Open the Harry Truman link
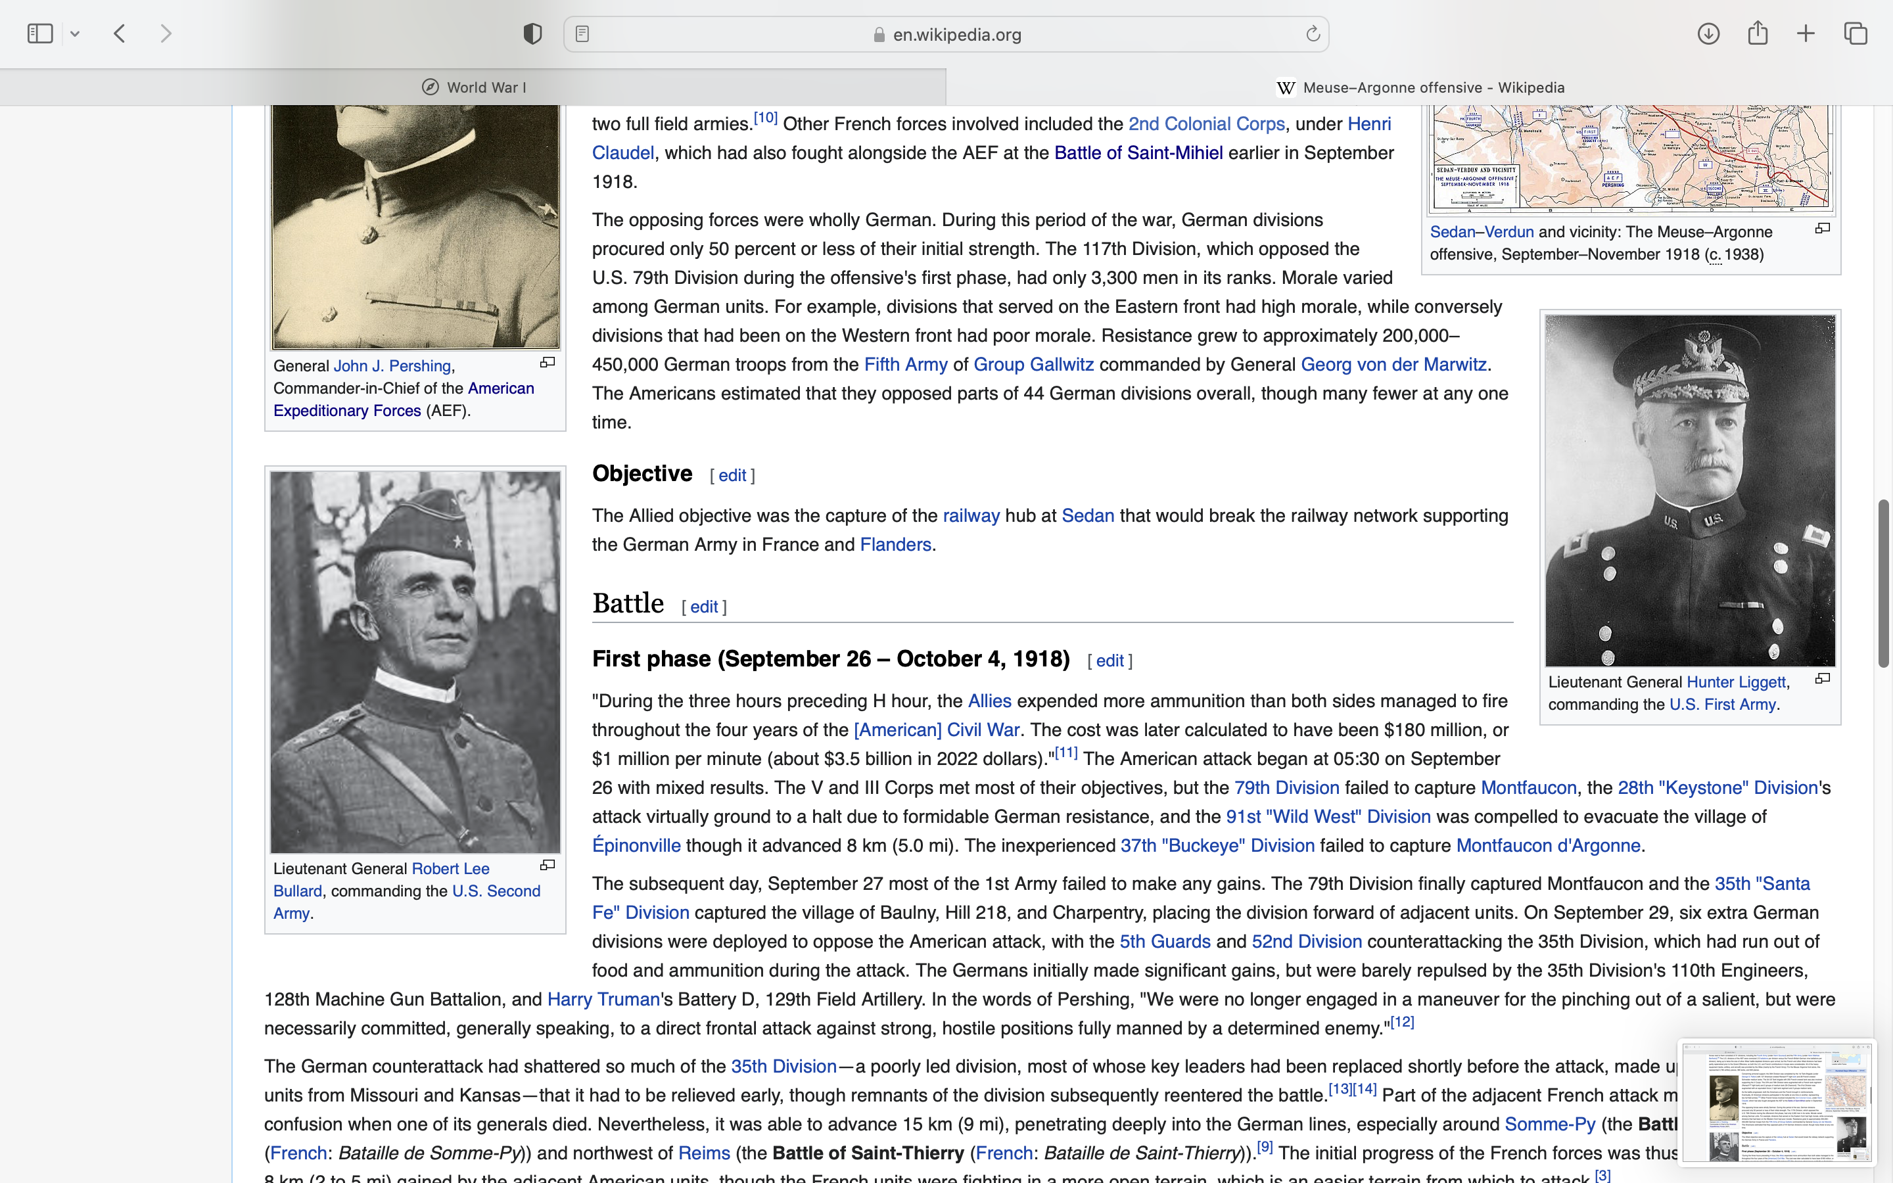This screenshot has height=1183, width=1893. click(603, 999)
